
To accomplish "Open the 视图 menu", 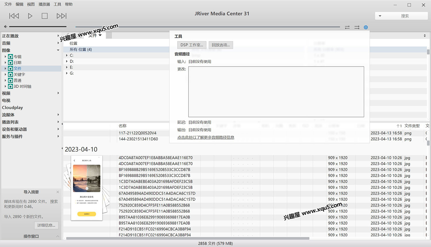I will click(31, 4).
